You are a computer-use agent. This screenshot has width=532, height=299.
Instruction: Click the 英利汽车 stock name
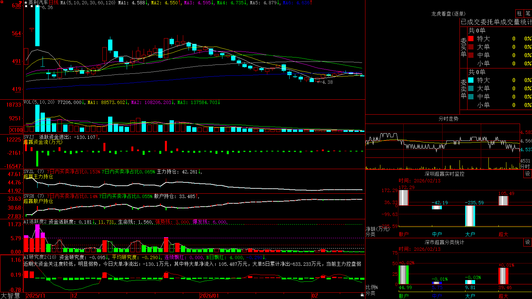point(38,3)
